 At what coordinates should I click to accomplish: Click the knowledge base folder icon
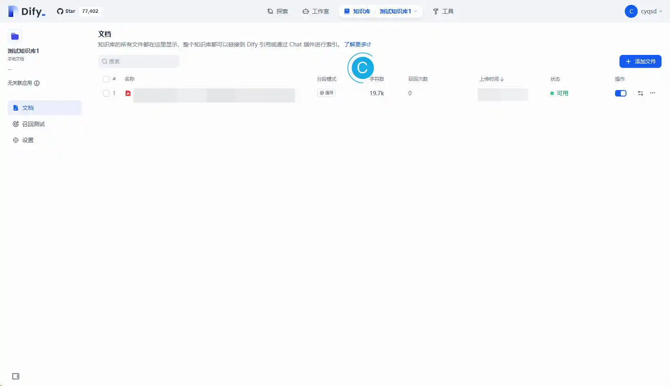[x=15, y=36]
